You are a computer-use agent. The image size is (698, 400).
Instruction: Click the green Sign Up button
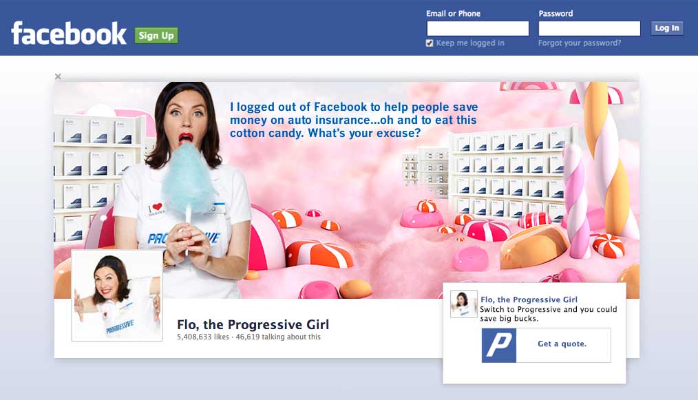pos(156,36)
